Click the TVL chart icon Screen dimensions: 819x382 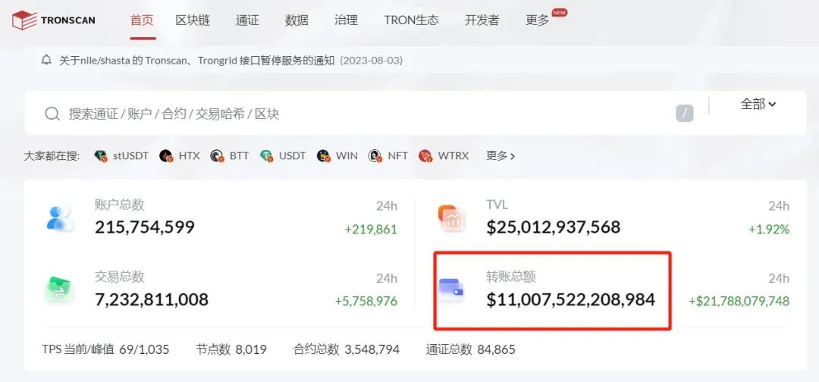click(x=451, y=218)
